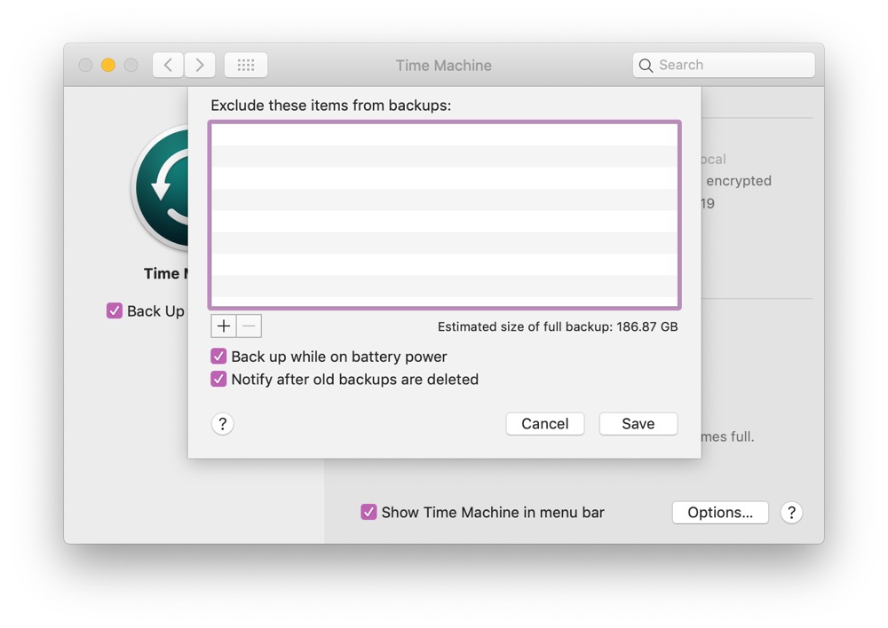Screen dimensions: 888x628
Task: Cancel the exclusion dialog
Action: point(545,424)
